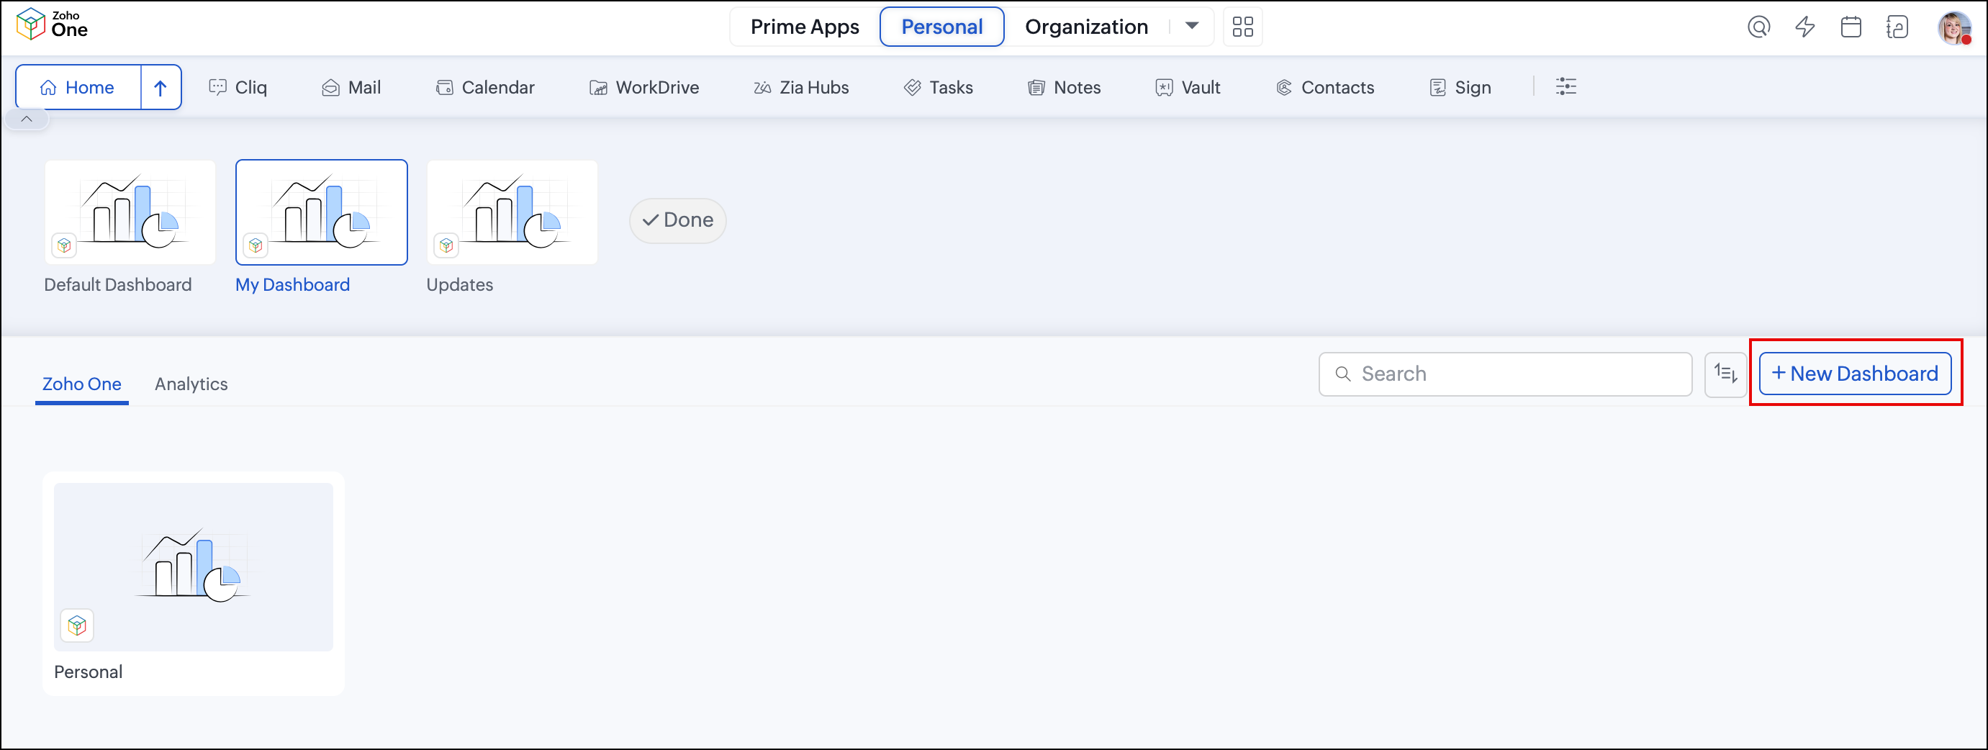Open Vault from the app bar
The width and height of the screenshot is (1988, 750).
[x=1188, y=87]
